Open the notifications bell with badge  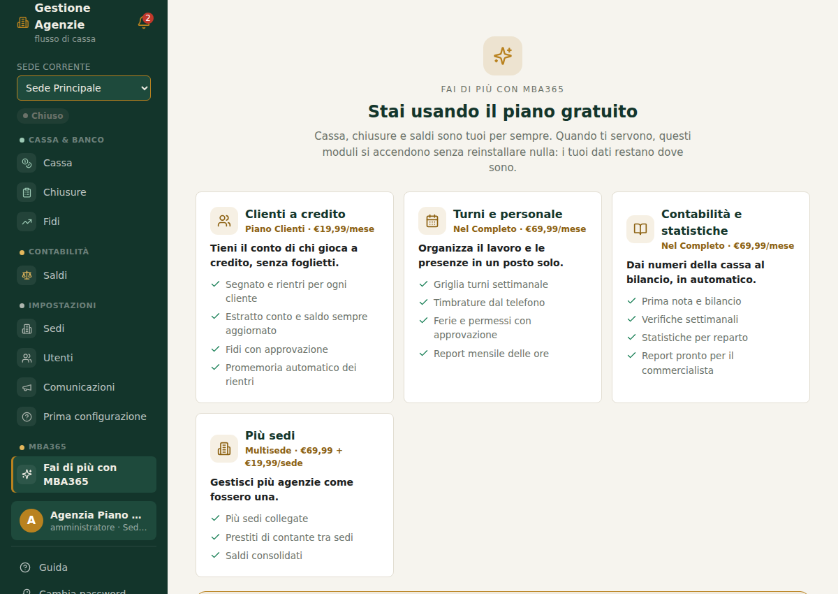point(144,22)
